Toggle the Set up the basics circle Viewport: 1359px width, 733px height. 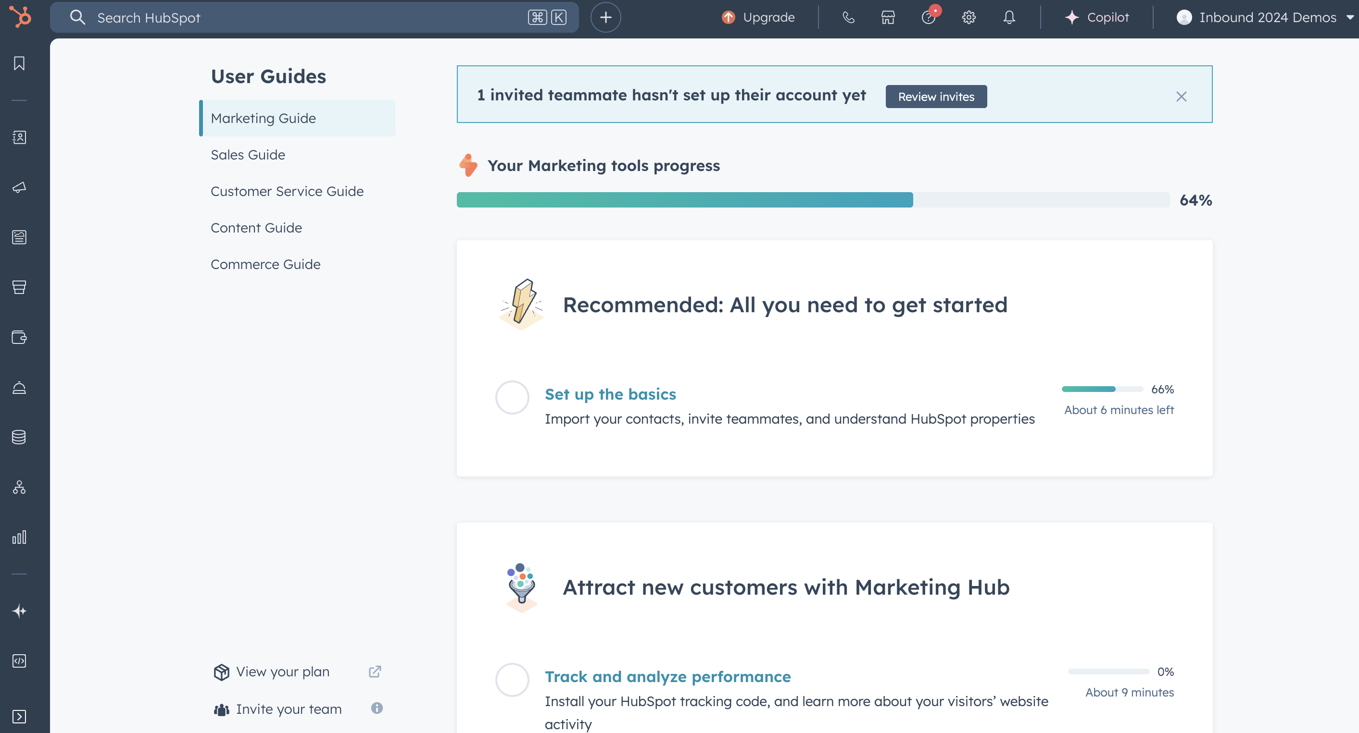coord(512,397)
